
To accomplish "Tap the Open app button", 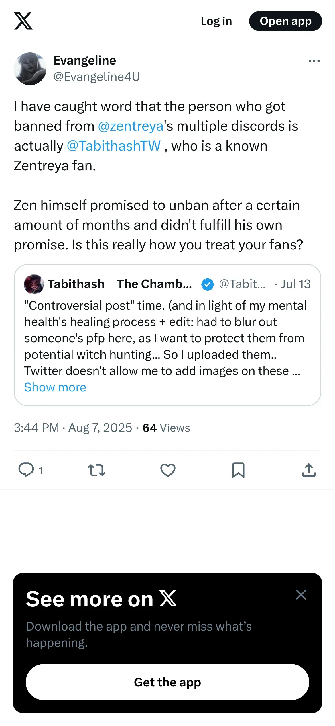I will click(x=285, y=21).
